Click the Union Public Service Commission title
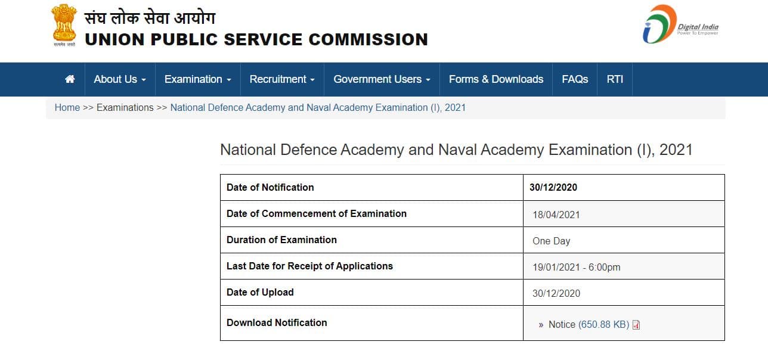Image resolution: width=768 pixels, height=357 pixels. coord(256,40)
